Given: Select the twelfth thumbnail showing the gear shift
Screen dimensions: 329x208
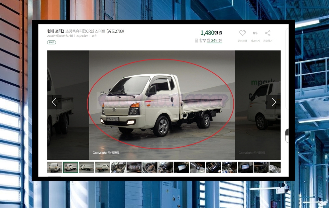Looking at the screenshot, I should (x=229, y=167).
